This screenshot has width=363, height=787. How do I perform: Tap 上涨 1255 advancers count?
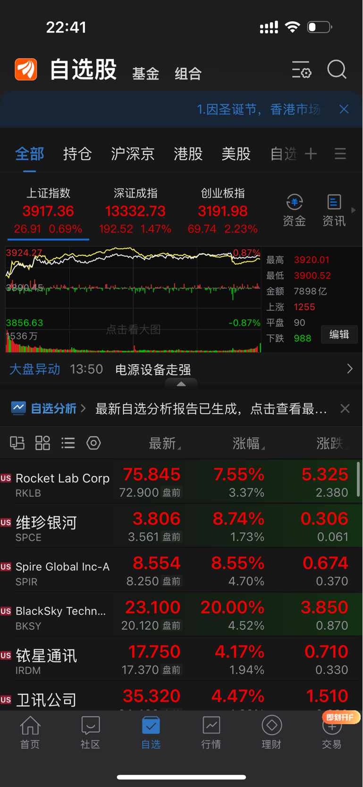291,307
